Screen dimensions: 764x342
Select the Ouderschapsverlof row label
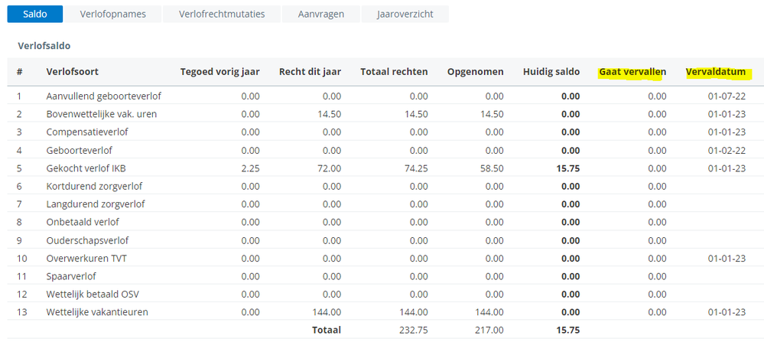pos(88,240)
